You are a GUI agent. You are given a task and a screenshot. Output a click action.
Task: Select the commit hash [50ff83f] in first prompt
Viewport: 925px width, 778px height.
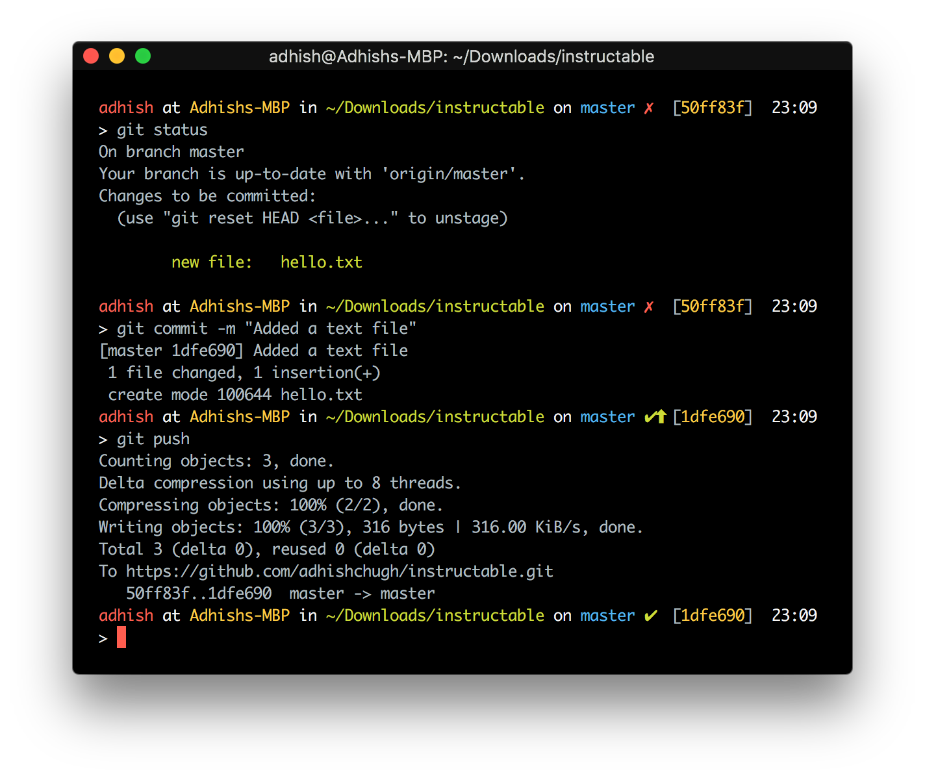(713, 108)
